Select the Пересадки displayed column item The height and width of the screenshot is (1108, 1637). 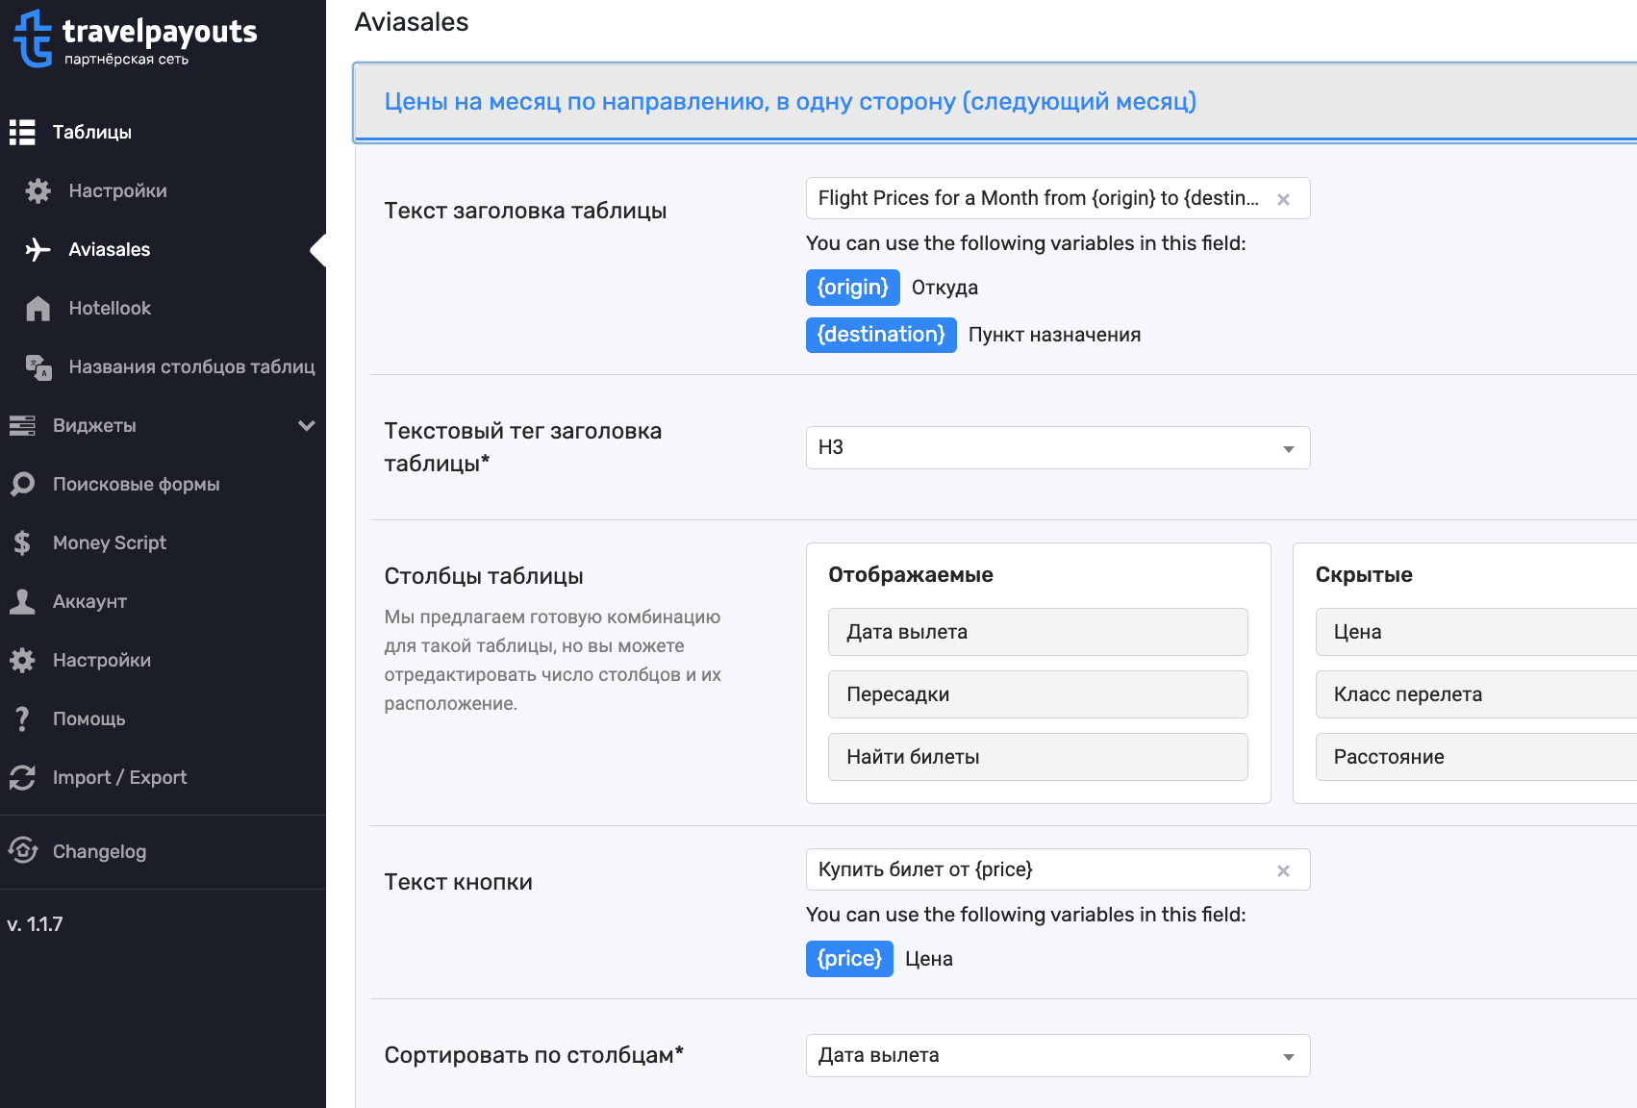(1038, 694)
